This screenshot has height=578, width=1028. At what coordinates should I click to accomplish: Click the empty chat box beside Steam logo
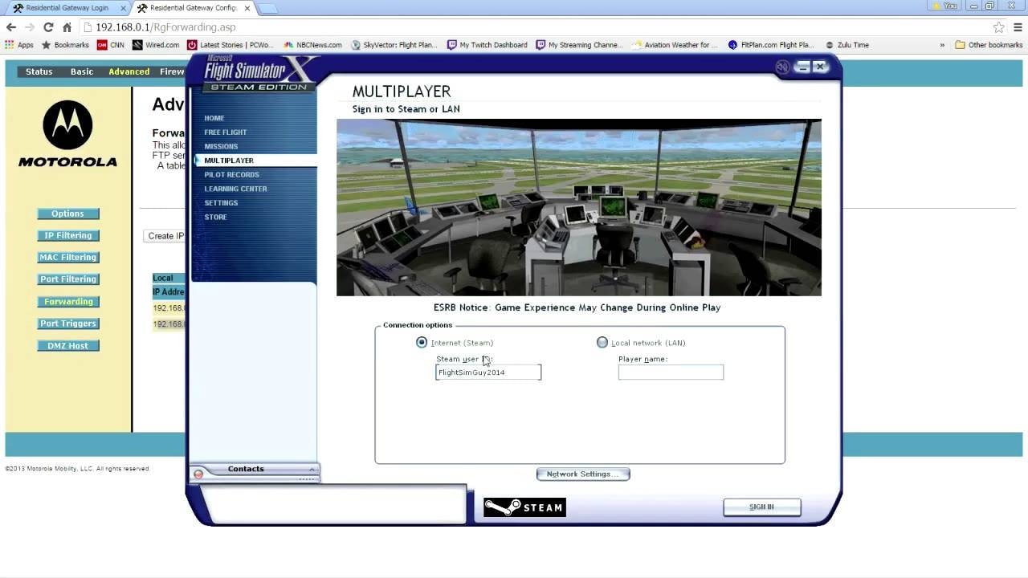pyautogui.click(x=332, y=504)
